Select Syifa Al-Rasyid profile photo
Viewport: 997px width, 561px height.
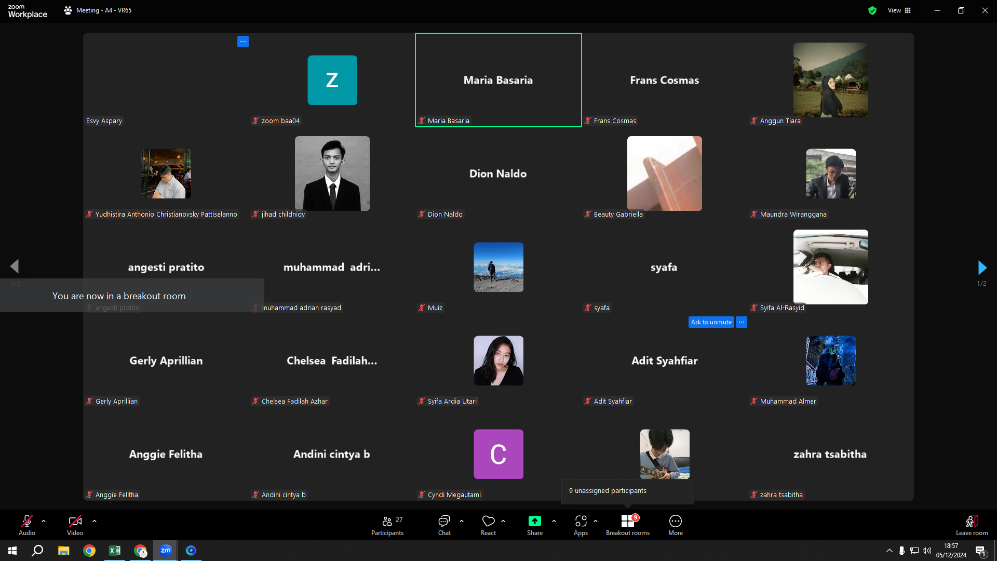(x=831, y=267)
